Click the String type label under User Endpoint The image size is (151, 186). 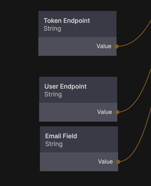[53, 94]
